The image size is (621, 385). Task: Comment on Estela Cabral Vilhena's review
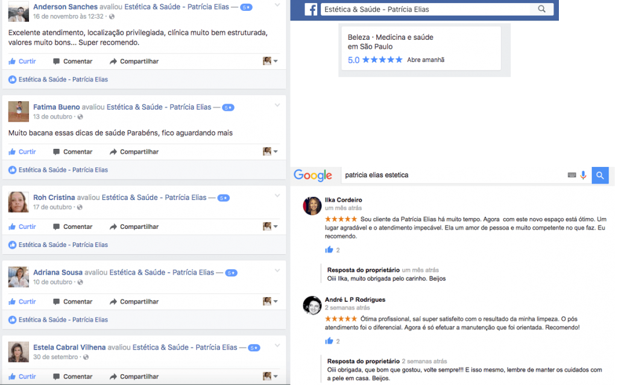click(72, 377)
